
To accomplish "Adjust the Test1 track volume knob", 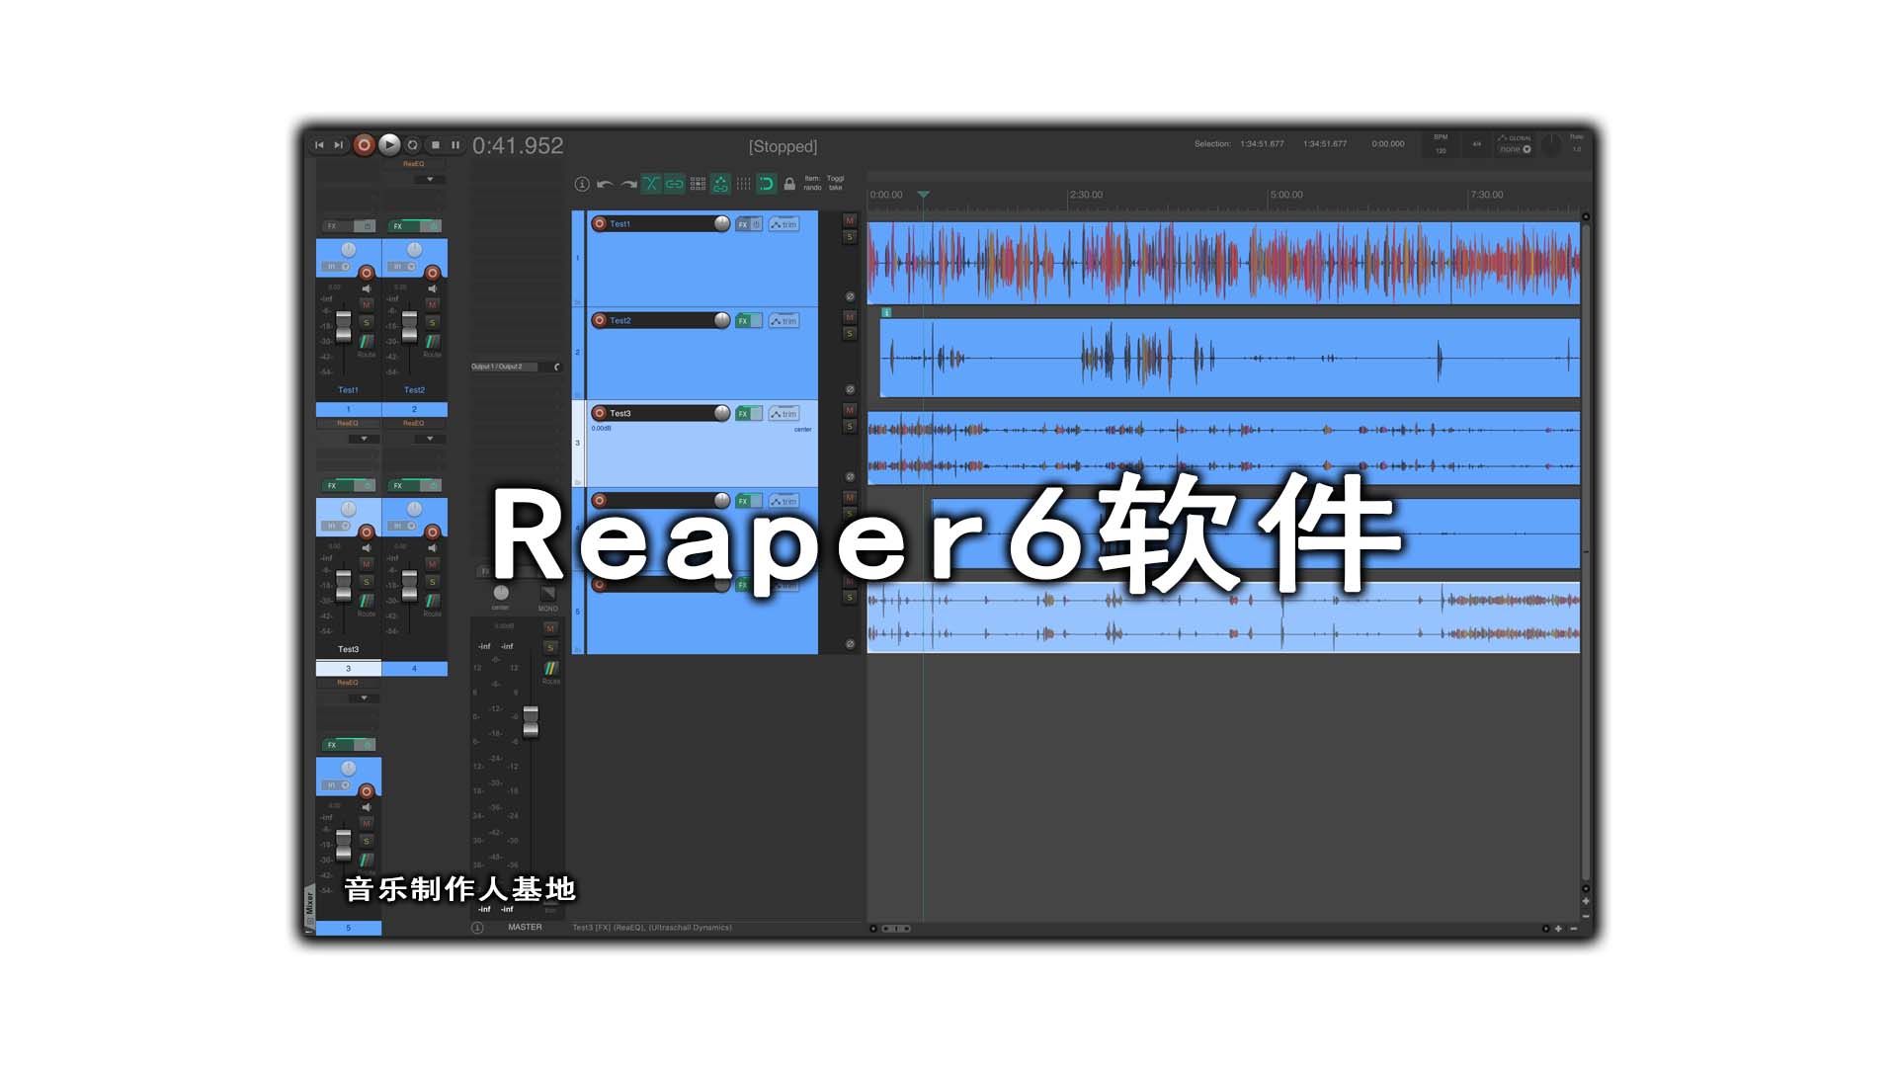I will [x=722, y=223].
